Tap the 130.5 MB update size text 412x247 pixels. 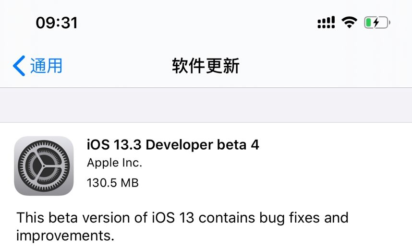tap(113, 183)
